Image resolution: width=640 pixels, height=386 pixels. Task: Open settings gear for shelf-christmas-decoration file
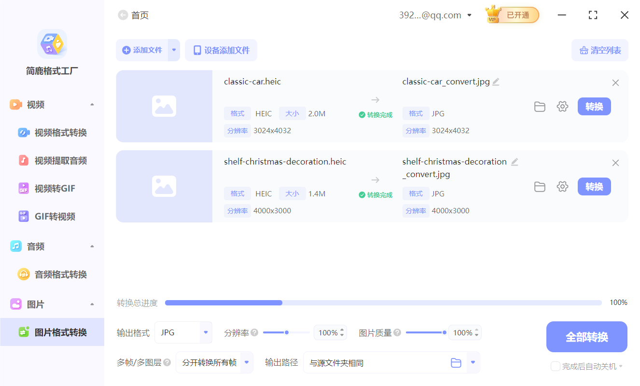pos(562,187)
